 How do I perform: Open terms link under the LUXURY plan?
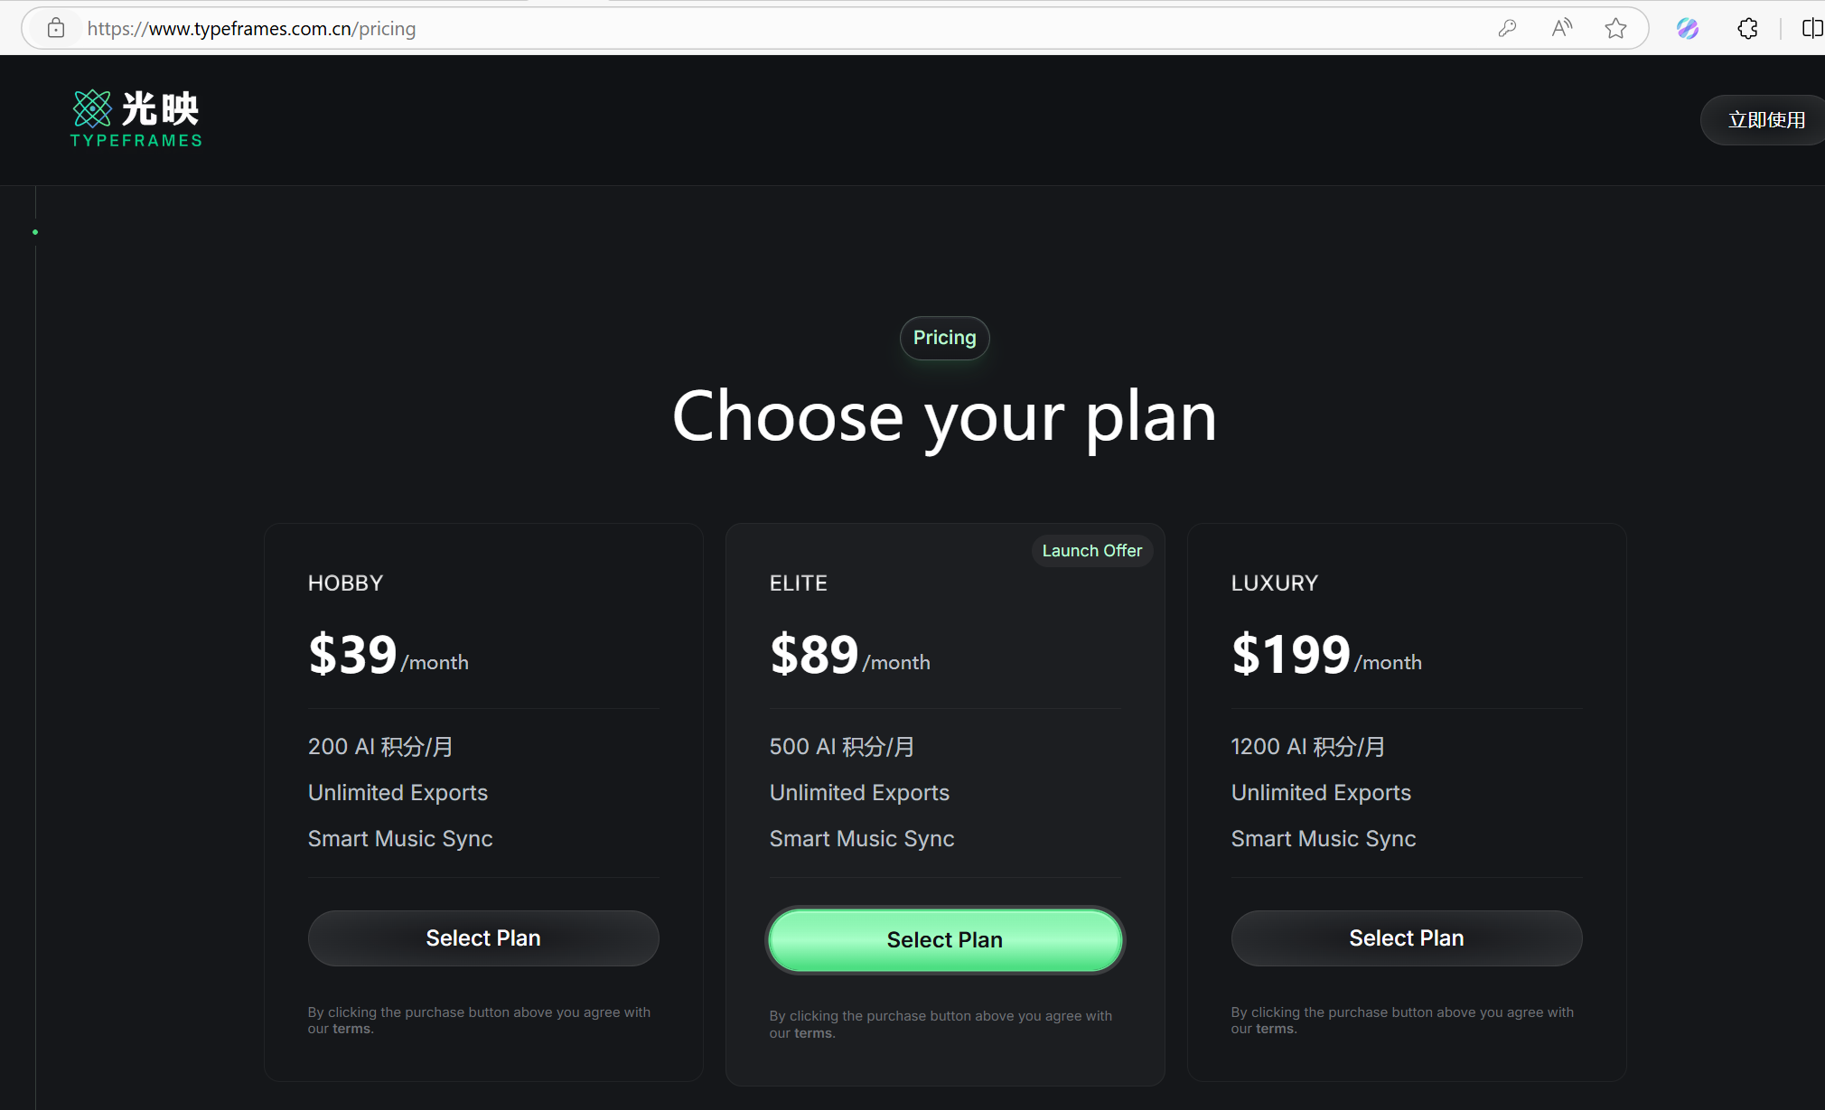coord(1275,1029)
